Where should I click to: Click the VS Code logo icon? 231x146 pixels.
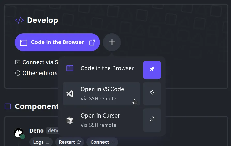[70, 94]
